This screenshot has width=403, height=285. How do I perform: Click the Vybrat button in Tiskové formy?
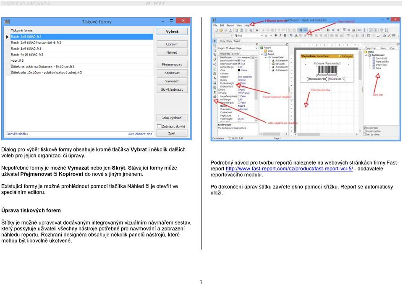(x=172, y=31)
